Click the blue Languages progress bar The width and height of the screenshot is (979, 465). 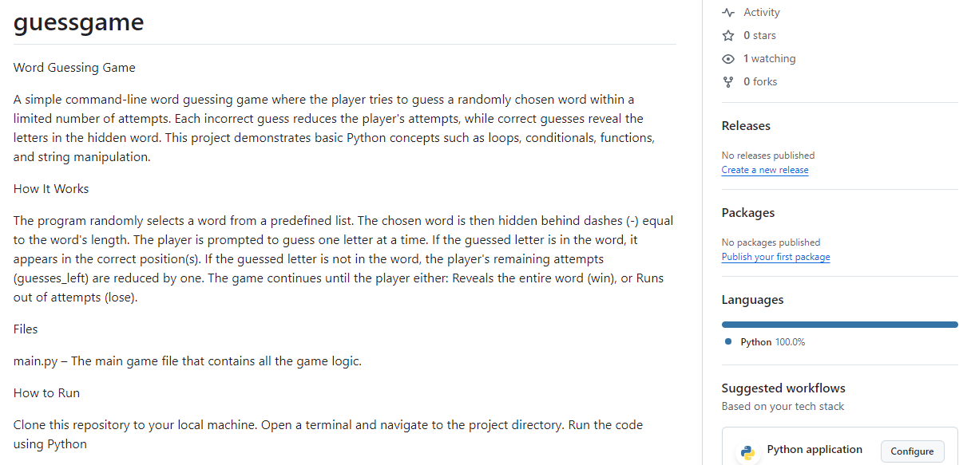pos(839,325)
